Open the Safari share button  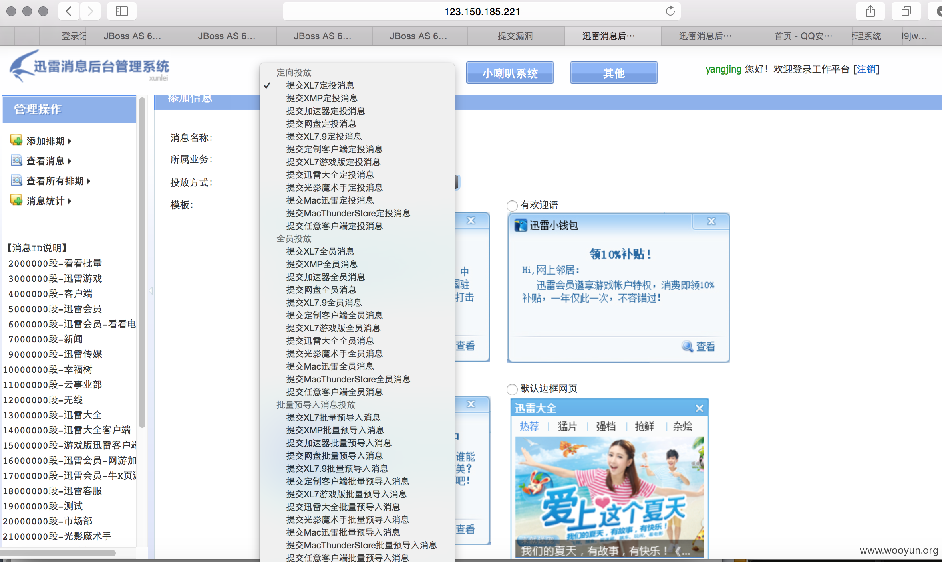point(870,11)
